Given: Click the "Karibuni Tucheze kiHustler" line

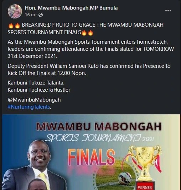Looking at the screenshot, I should coord(39,90).
